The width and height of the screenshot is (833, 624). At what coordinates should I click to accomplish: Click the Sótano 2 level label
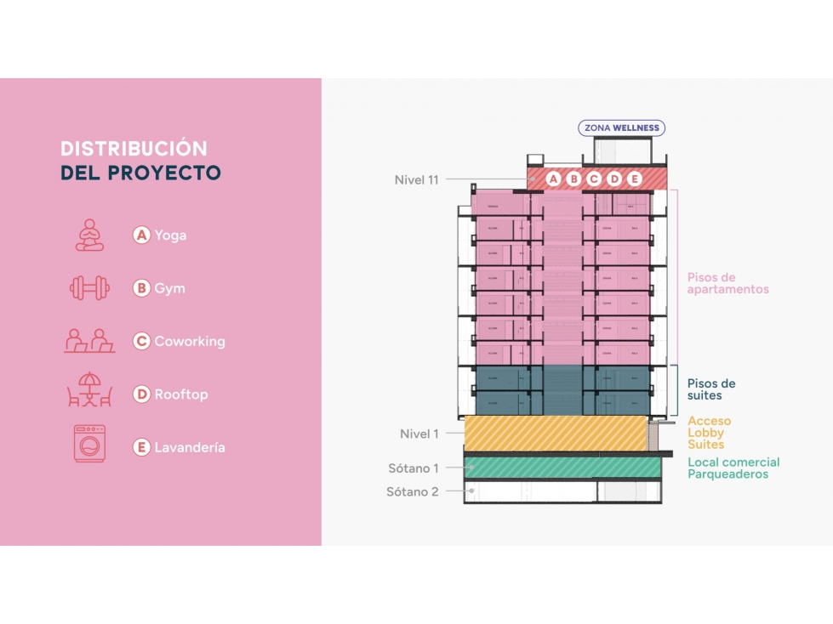[413, 492]
